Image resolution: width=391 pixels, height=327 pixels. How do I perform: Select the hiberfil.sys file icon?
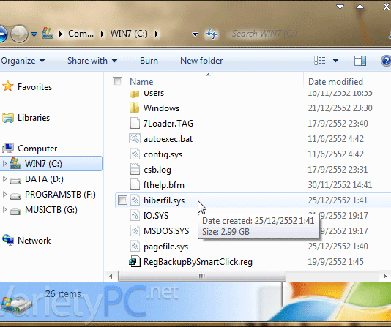tap(135, 200)
